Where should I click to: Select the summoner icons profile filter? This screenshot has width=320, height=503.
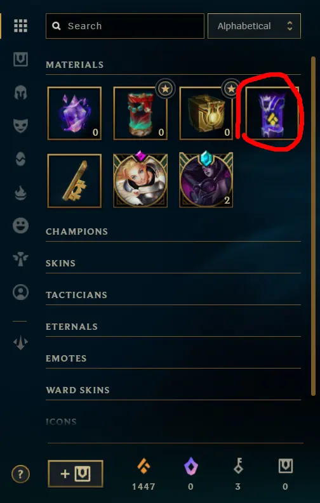20,292
